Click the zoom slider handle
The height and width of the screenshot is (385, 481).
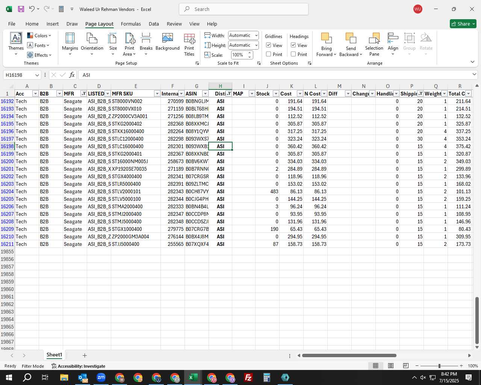[x=439, y=366]
